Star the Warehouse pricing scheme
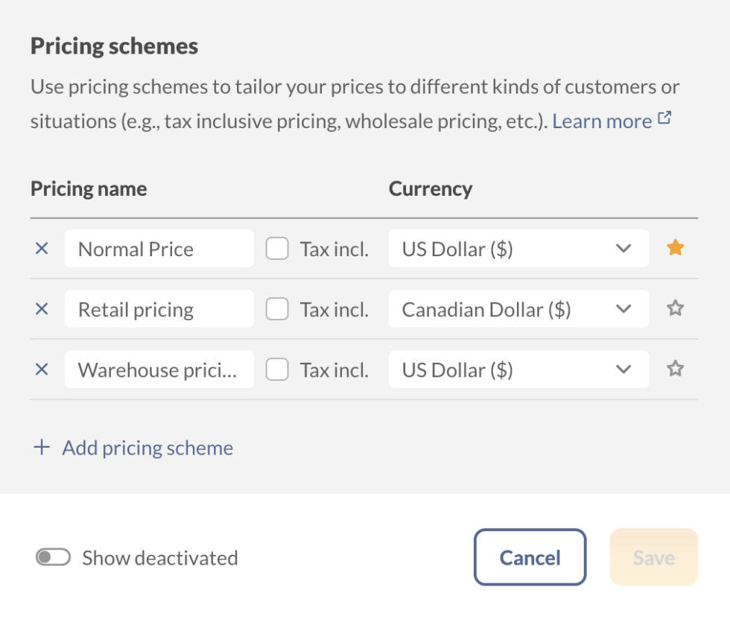The height and width of the screenshot is (619, 730). [x=675, y=369]
